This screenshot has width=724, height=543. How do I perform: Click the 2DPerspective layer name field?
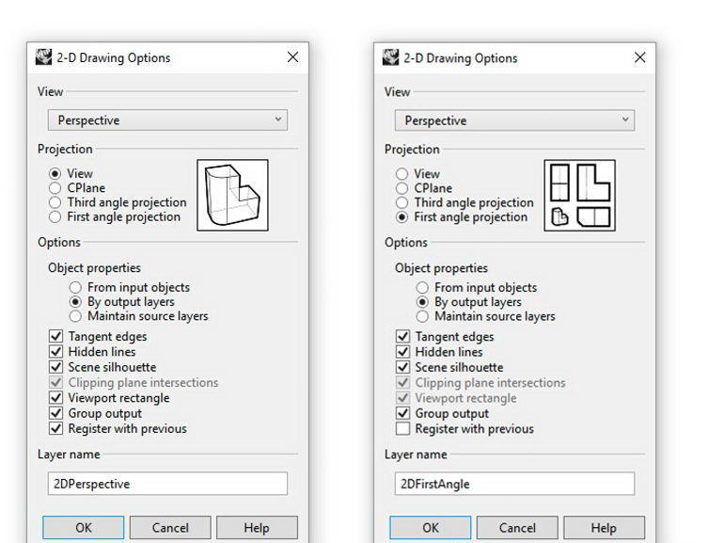[167, 484]
